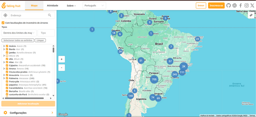Click the type list horizontal scrollbar
The height and width of the screenshot is (117, 256).
(x=24, y=98)
